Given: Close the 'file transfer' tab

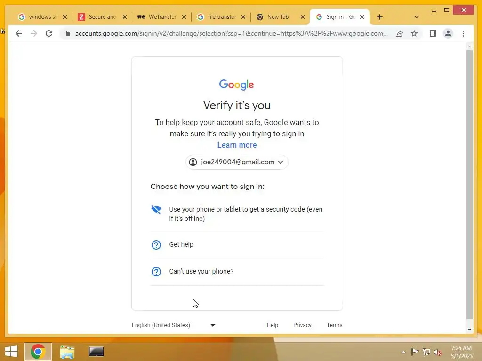Looking at the screenshot, I should [x=243, y=17].
